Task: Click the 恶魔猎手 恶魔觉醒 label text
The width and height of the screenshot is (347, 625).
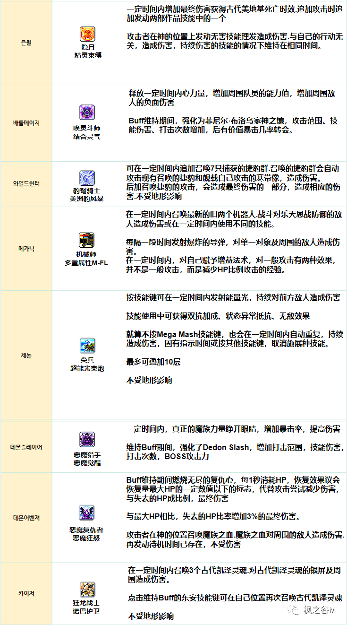Action: (x=87, y=459)
